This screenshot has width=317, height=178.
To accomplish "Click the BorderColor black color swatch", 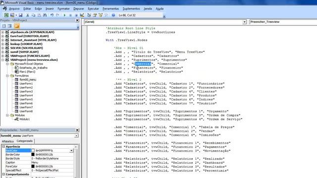I will [33, 154].
